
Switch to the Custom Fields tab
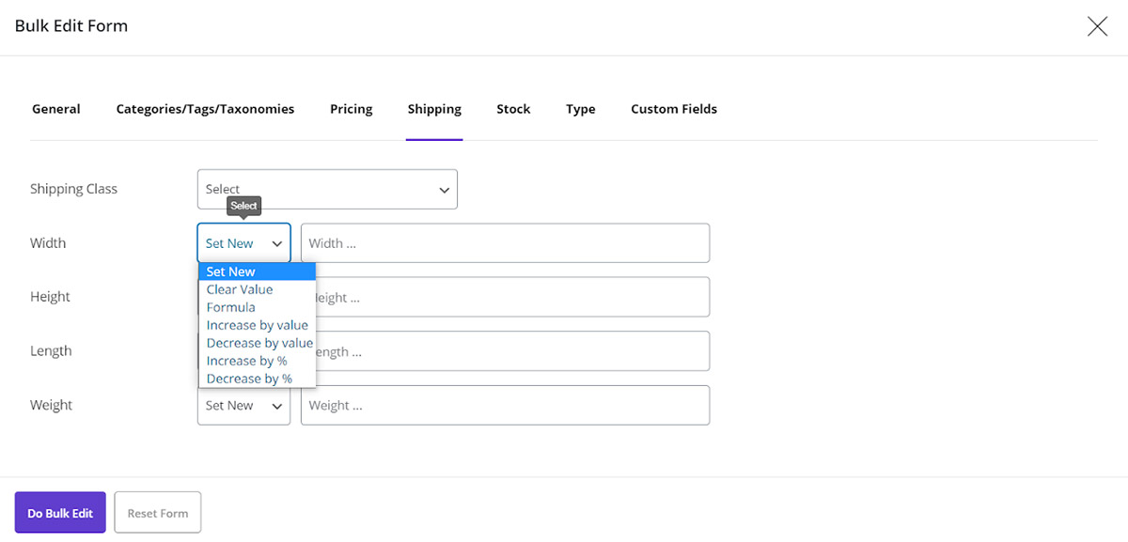(673, 109)
